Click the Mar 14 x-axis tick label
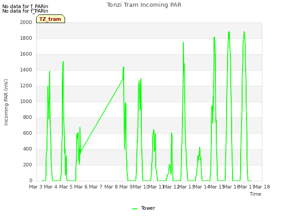This screenshot has height=217, width=289. pyautogui.click(x=201, y=187)
